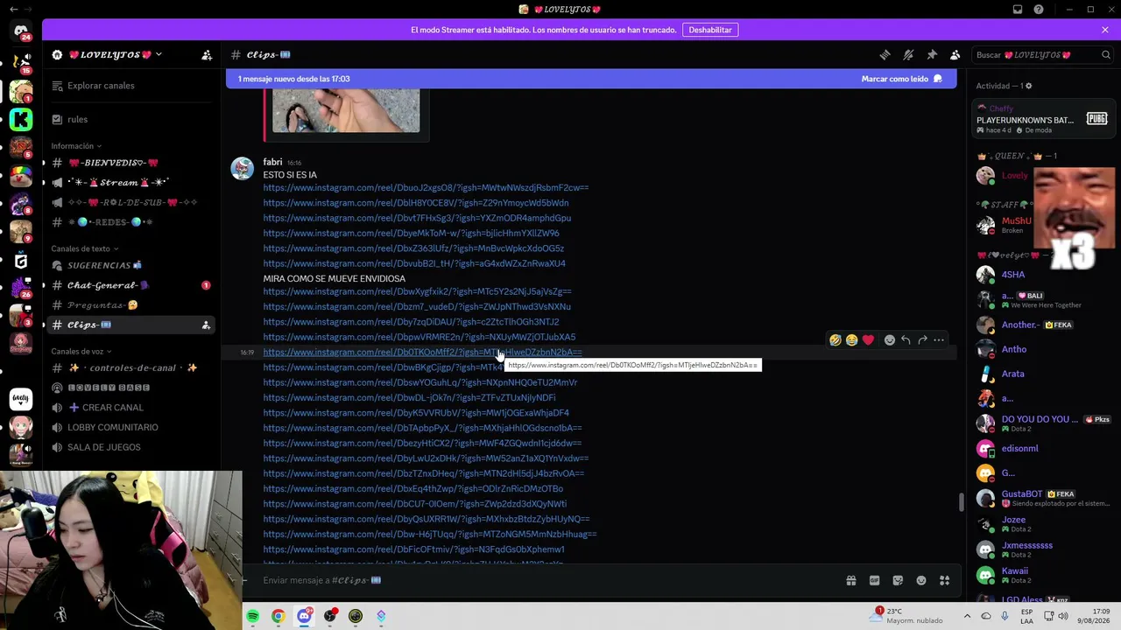Open the sticker picker

tap(898, 581)
